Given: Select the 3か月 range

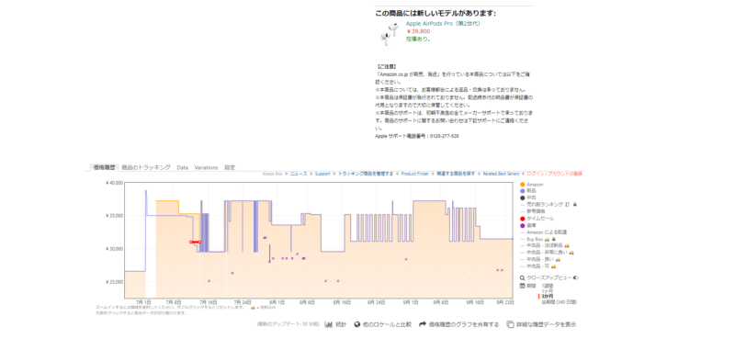Looking at the screenshot, I should point(548,297).
